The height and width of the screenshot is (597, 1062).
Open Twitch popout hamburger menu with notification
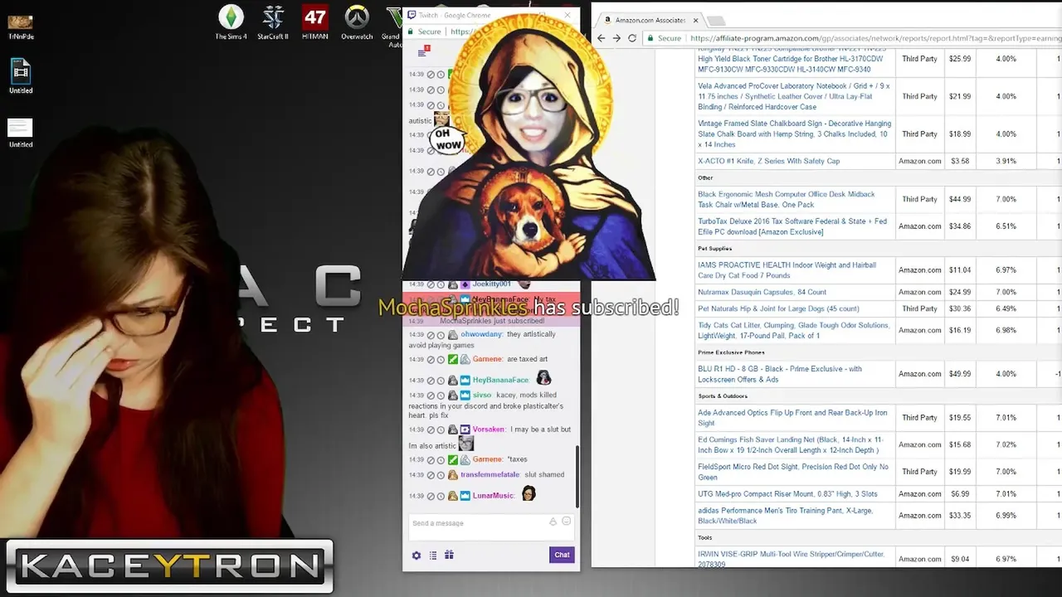pos(422,51)
